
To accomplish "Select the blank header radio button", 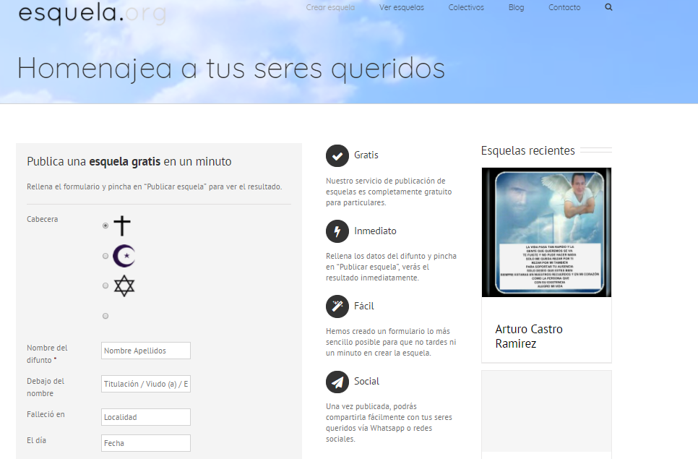I will point(105,316).
